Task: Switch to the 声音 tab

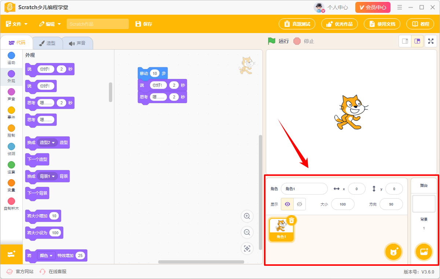Action: [77, 43]
